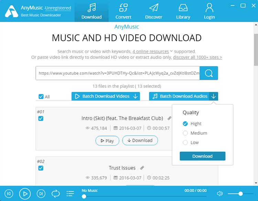Expand the online resources chevron
Screen dimensions: 258x201
tap(171, 51)
